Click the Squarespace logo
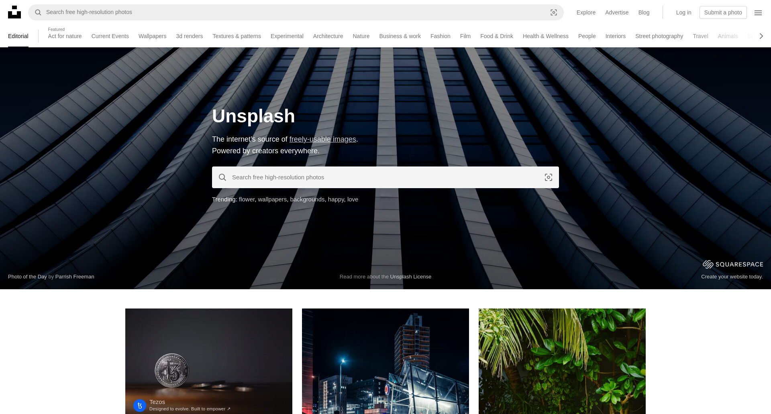The height and width of the screenshot is (414, 771). coord(733,264)
